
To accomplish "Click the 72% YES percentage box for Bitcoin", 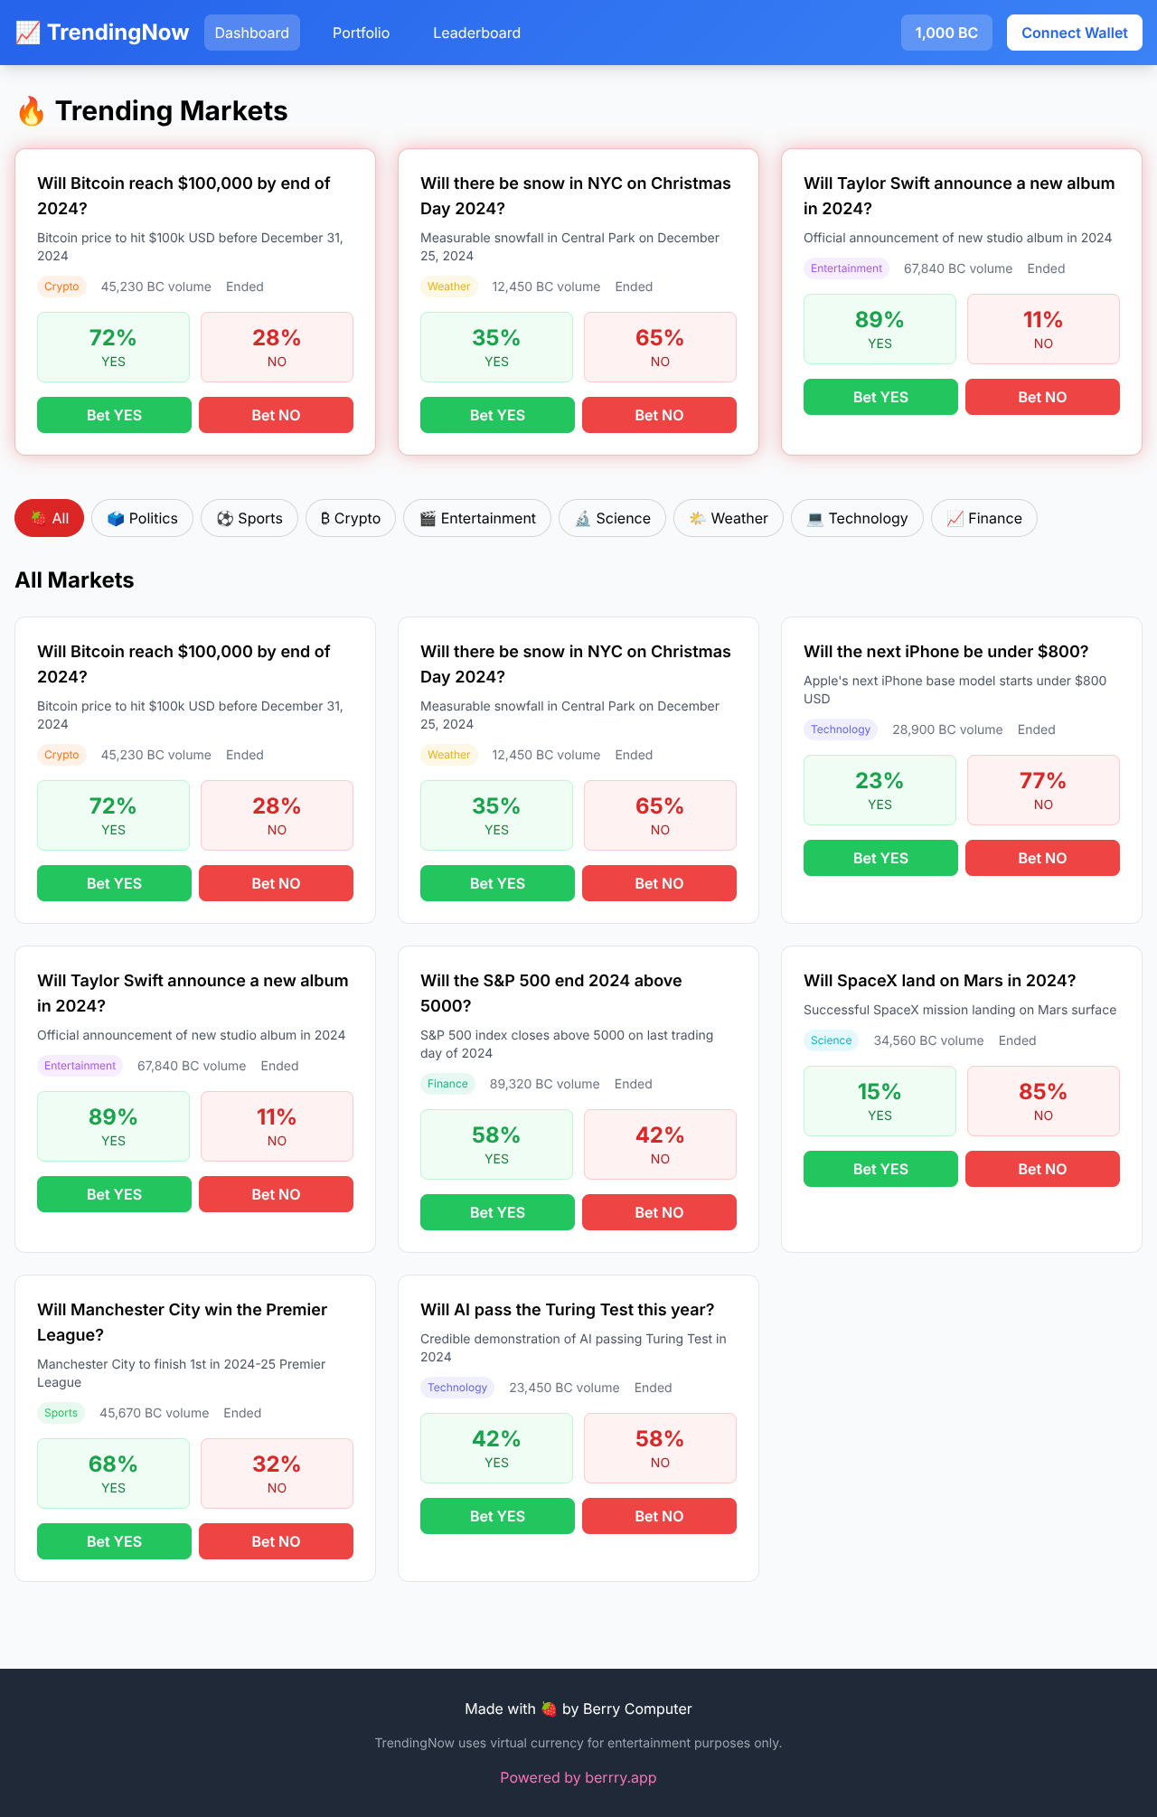I will tap(113, 346).
